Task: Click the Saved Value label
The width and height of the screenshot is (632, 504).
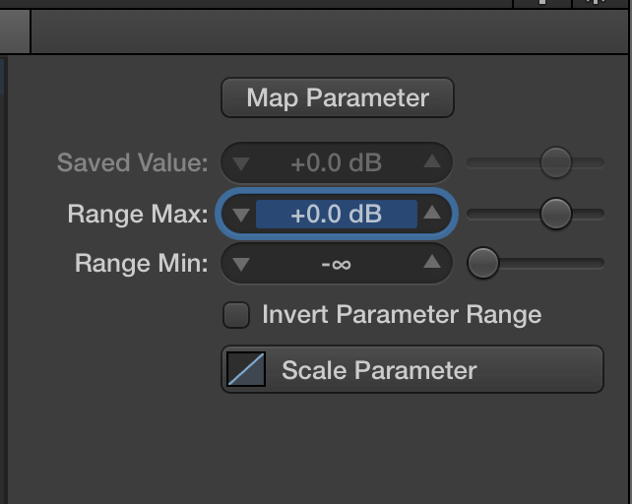Action: tap(133, 163)
